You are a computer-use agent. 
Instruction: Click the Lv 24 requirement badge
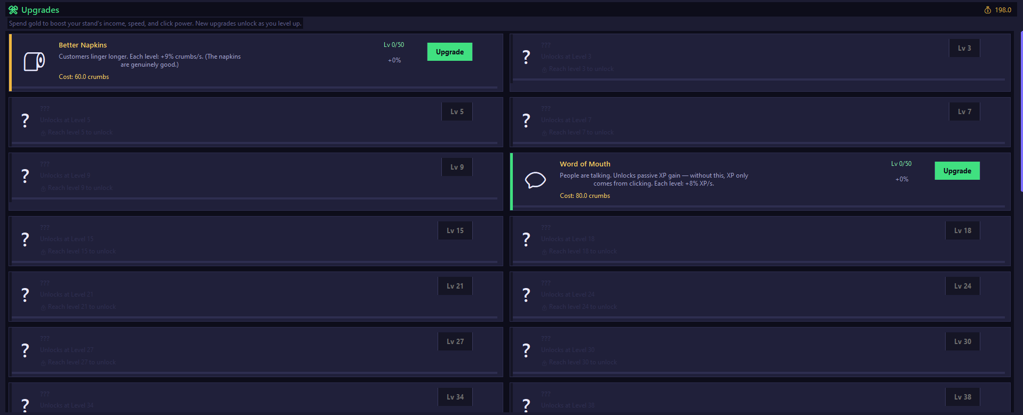(963, 286)
